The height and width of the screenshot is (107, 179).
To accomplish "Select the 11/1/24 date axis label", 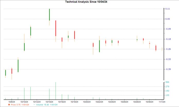I will (x=162, y=102).
